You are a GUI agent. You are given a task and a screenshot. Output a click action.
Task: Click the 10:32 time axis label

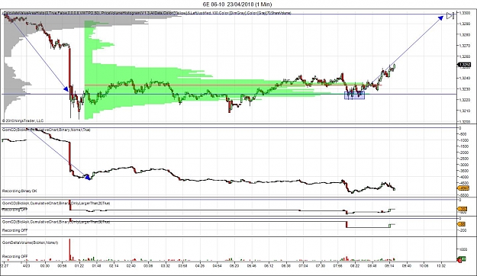point(441,266)
